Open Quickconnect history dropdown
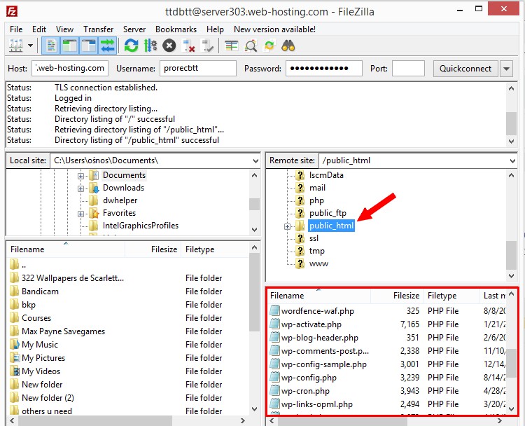Image resolution: width=525 pixels, height=426 pixels. point(506,69)
